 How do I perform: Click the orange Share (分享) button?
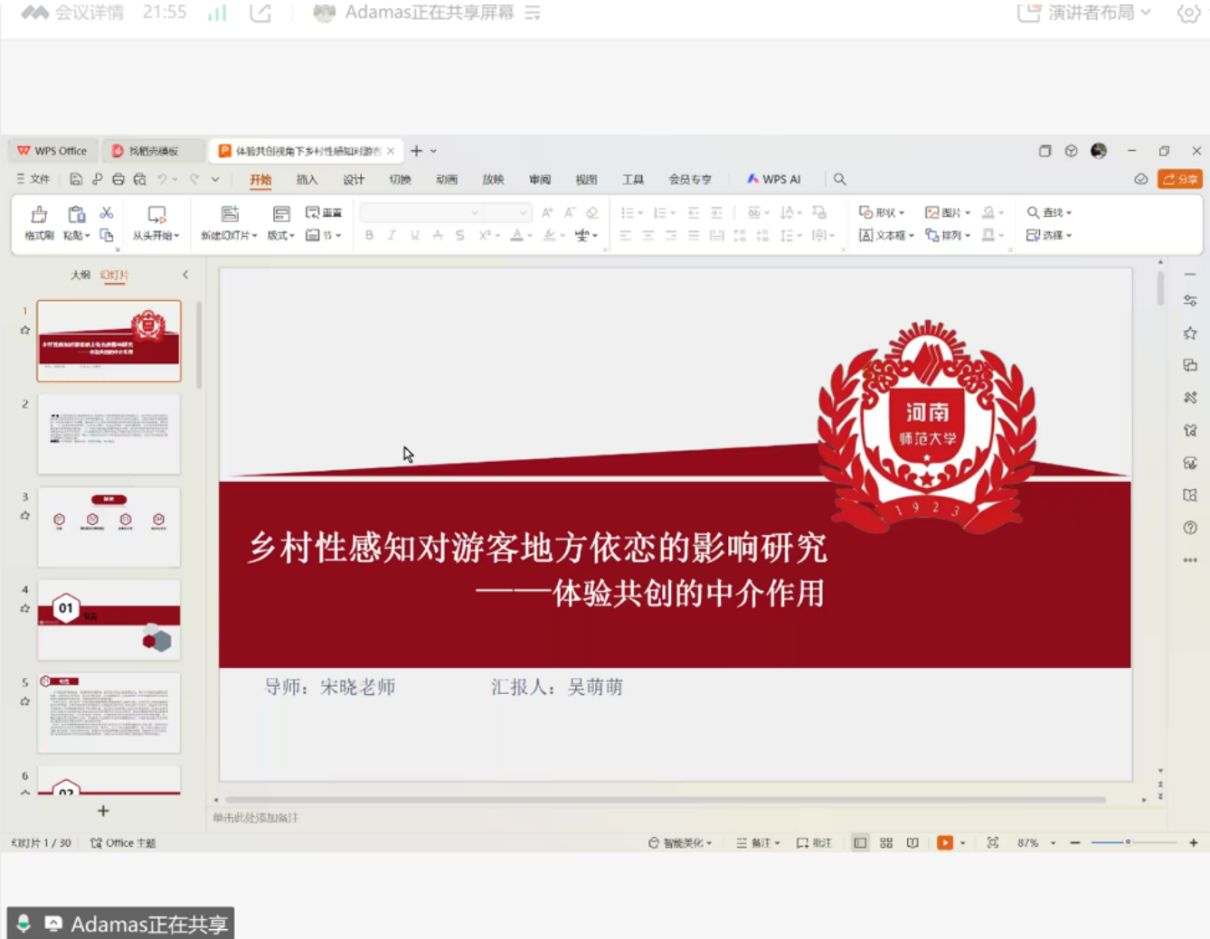click(x=1180, y=179)
